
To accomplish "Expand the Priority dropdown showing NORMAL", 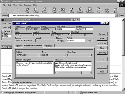I will [54, 29].
